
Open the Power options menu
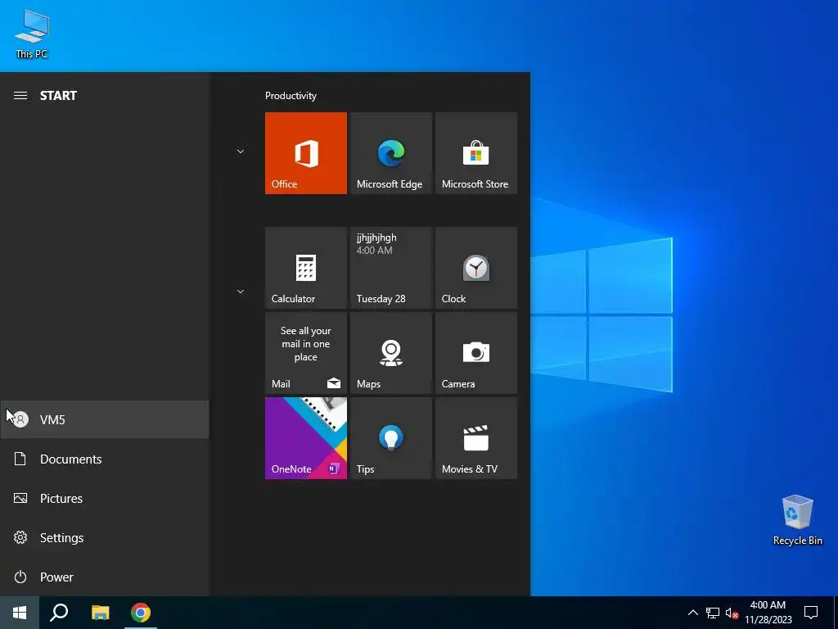pyautogui.click(x=105, y=577)
